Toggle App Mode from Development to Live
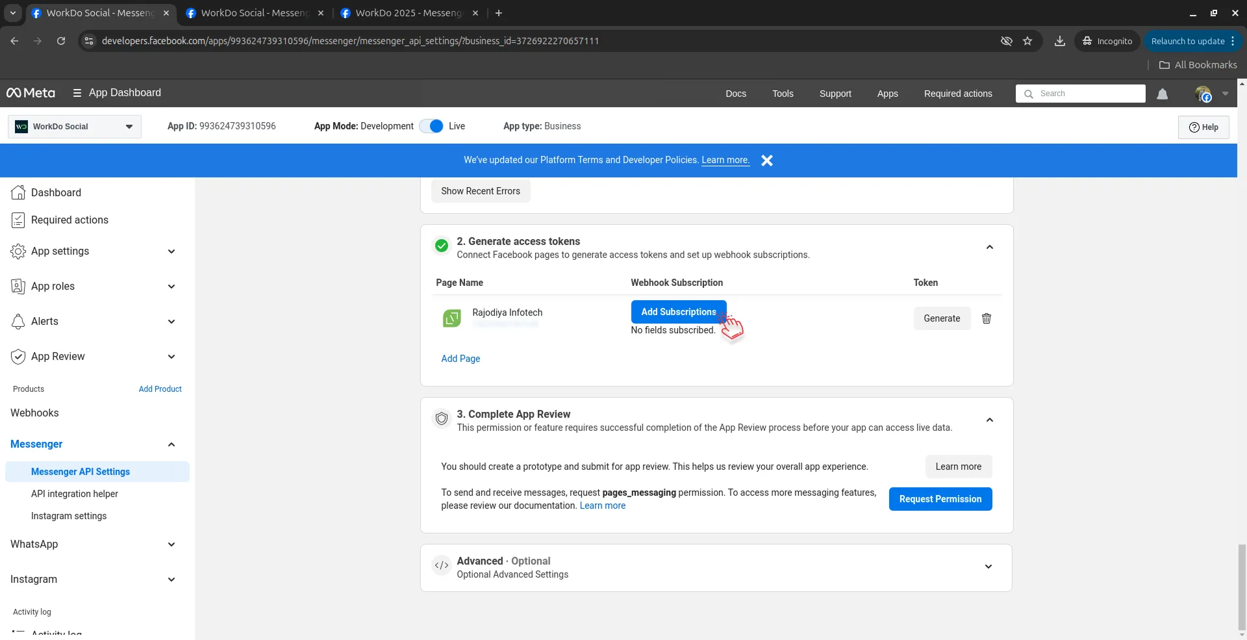This screenshot has width=1247, height=640. point(431,126)
